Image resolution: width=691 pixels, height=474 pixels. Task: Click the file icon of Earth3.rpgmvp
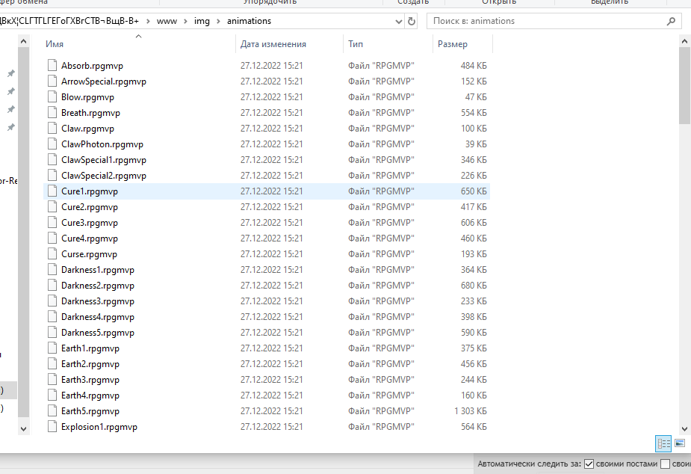[52, 379]
